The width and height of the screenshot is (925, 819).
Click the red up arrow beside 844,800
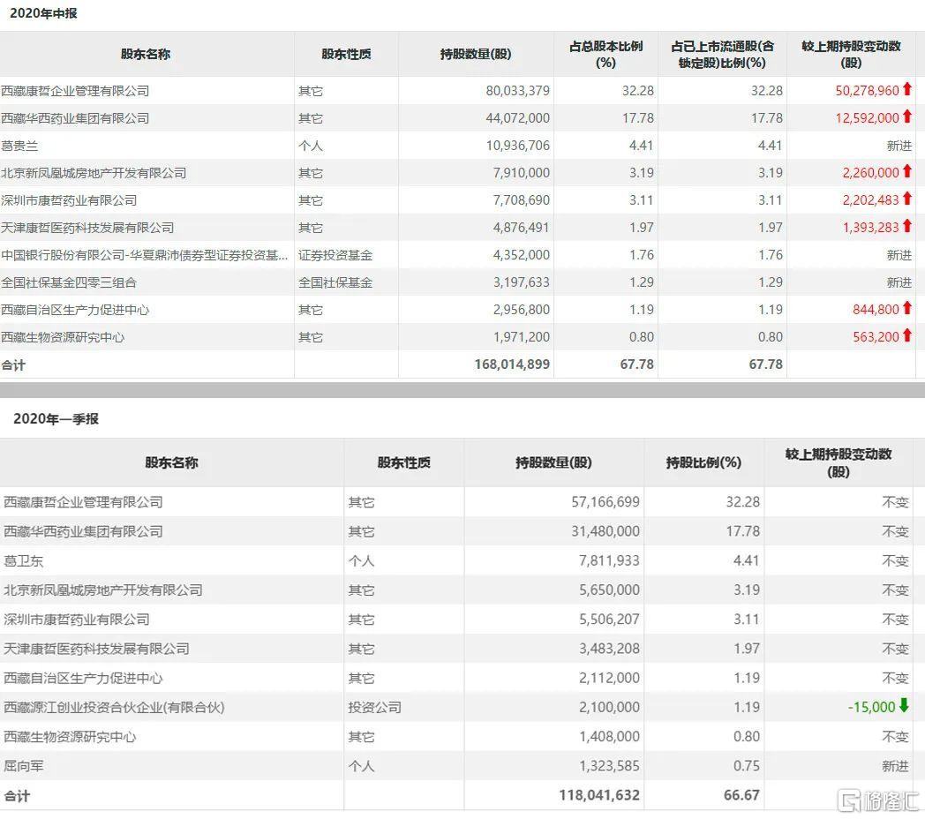point(907,308)
